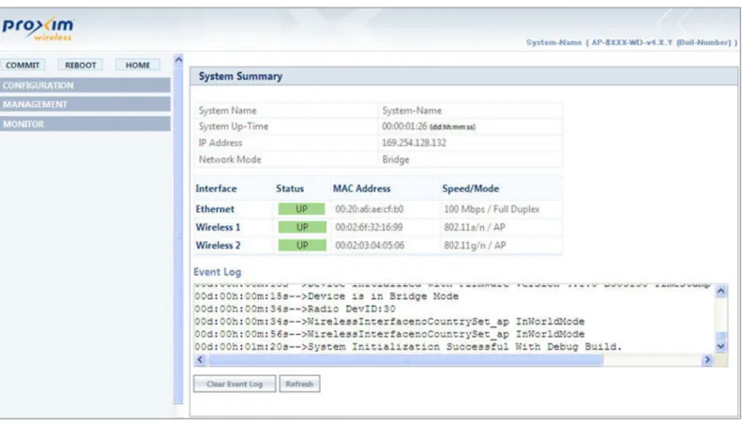Screen dimensions: 743x424
Task: Click the Proxim Wireless logo
Action: 38,28
